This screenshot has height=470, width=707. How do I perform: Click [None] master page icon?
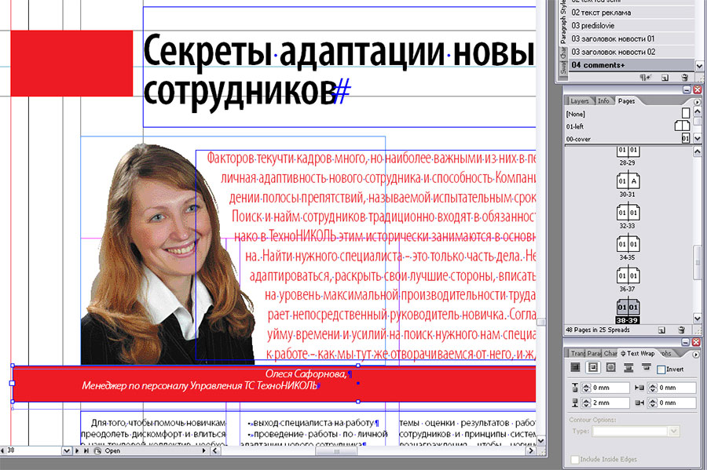686,112
